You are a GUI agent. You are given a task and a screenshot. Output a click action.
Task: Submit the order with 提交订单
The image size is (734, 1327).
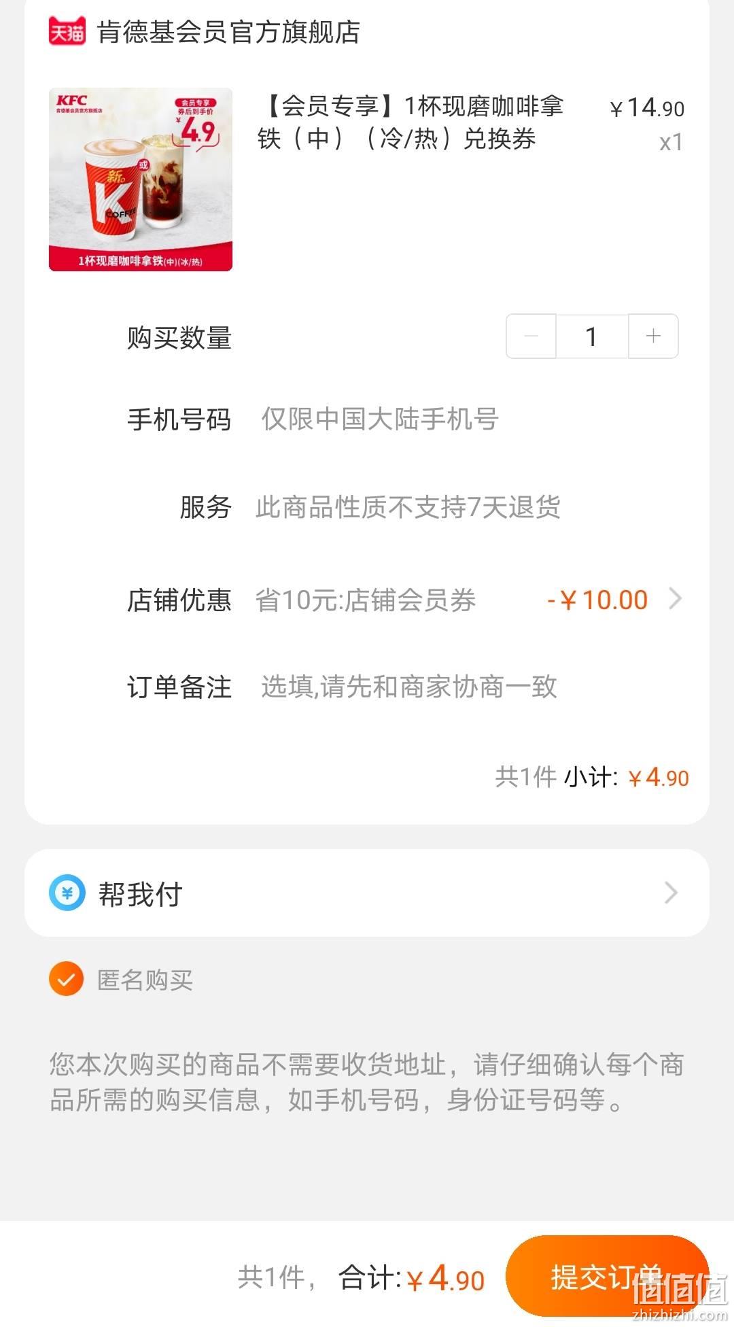click(x=608, y=1276)
